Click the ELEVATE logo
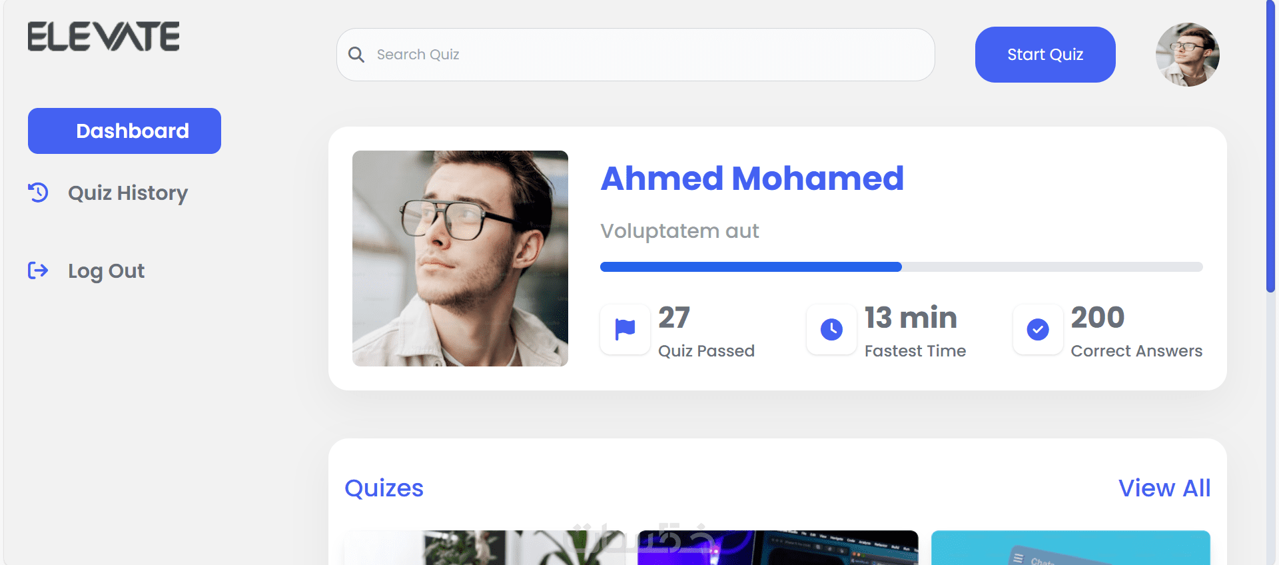The height and width of the screenshot is (565, 1279). tap(104, 37)
